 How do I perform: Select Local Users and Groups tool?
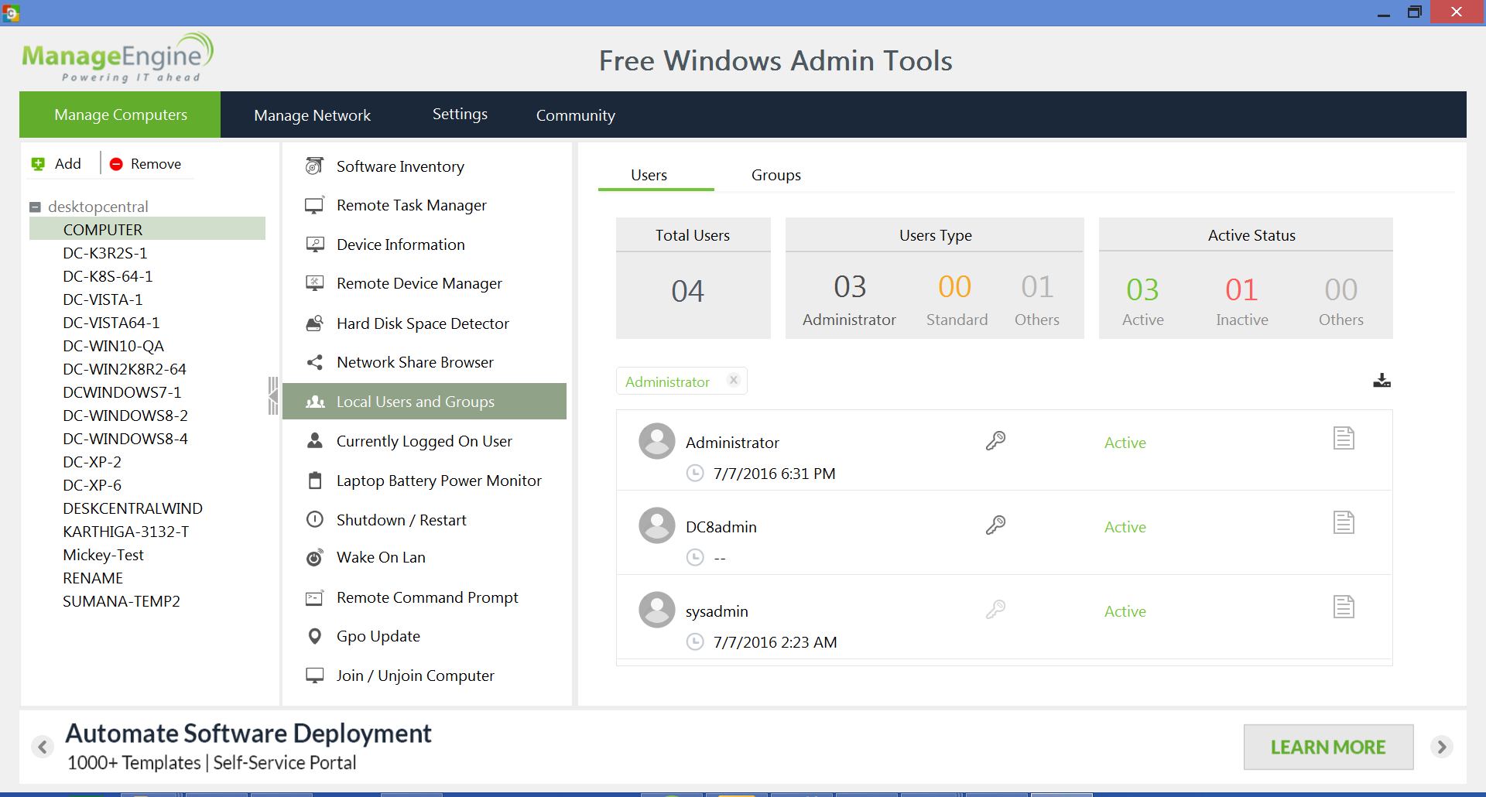point(424,402)
